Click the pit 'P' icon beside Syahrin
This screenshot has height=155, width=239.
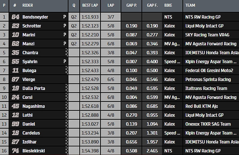(65, 62)
